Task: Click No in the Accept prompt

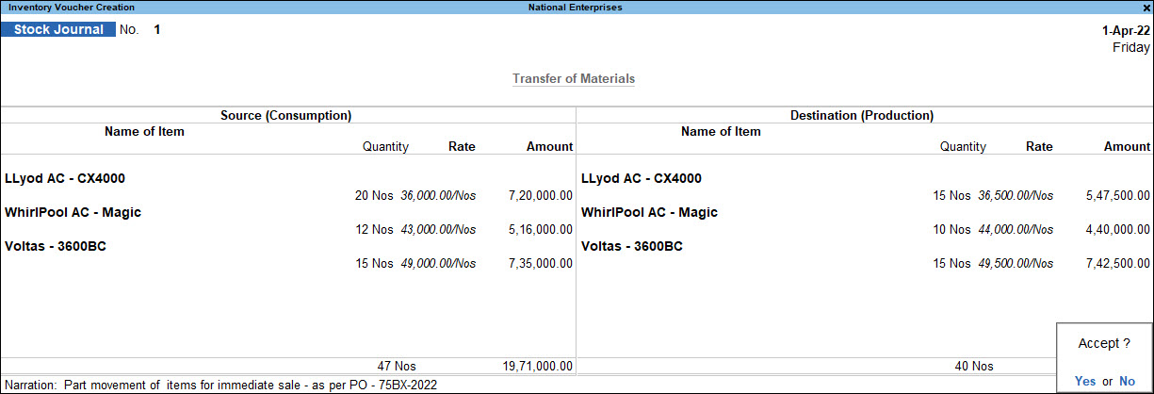Action: 1127,381
